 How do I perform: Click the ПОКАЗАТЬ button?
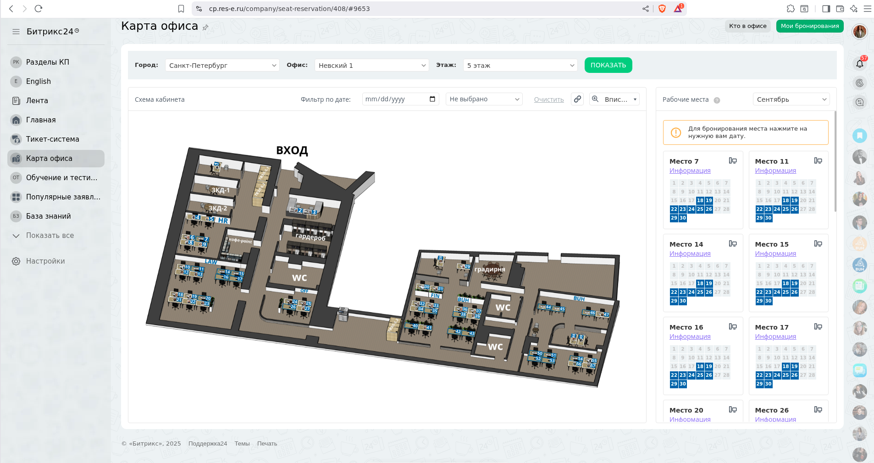608,65
